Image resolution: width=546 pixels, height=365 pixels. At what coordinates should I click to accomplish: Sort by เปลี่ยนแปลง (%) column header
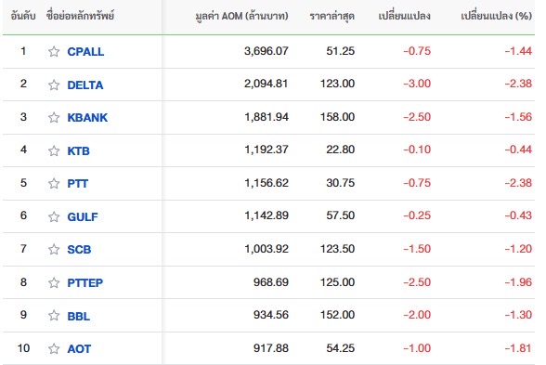[x=496, y=16]
